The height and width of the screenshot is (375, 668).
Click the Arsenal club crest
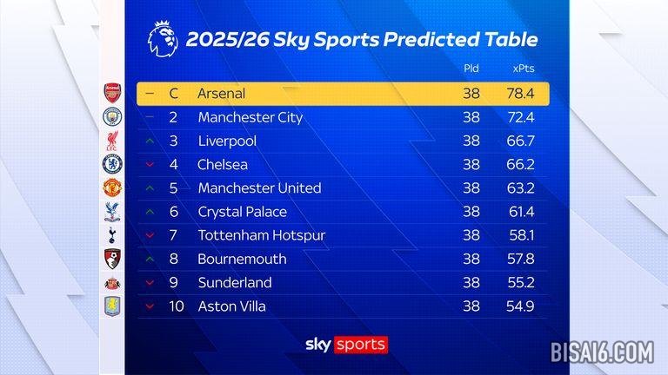(x=112, y=93)
